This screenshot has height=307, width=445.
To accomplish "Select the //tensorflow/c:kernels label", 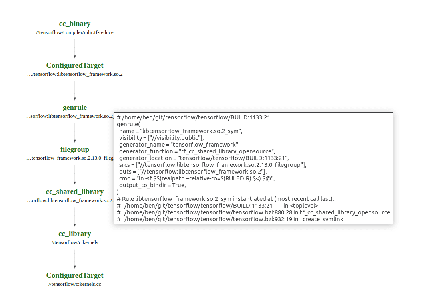I will [75, 242].
